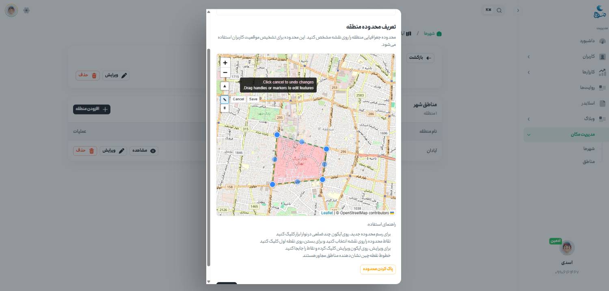Click the dialog scrollbar down arrow
Image resolution: width=609 pixels, height=291 pixels.
tap(209, 281)
